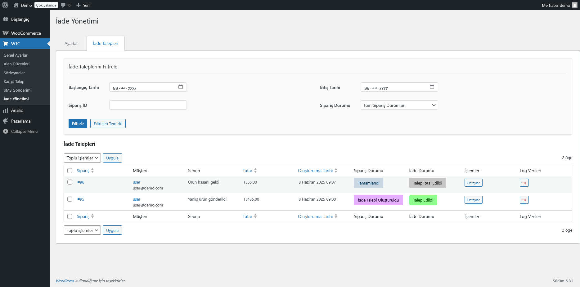Click the Ürün hasarlı geldi reason text
The width and height of the screenshot is (580, 287).
tap(204, 182)
